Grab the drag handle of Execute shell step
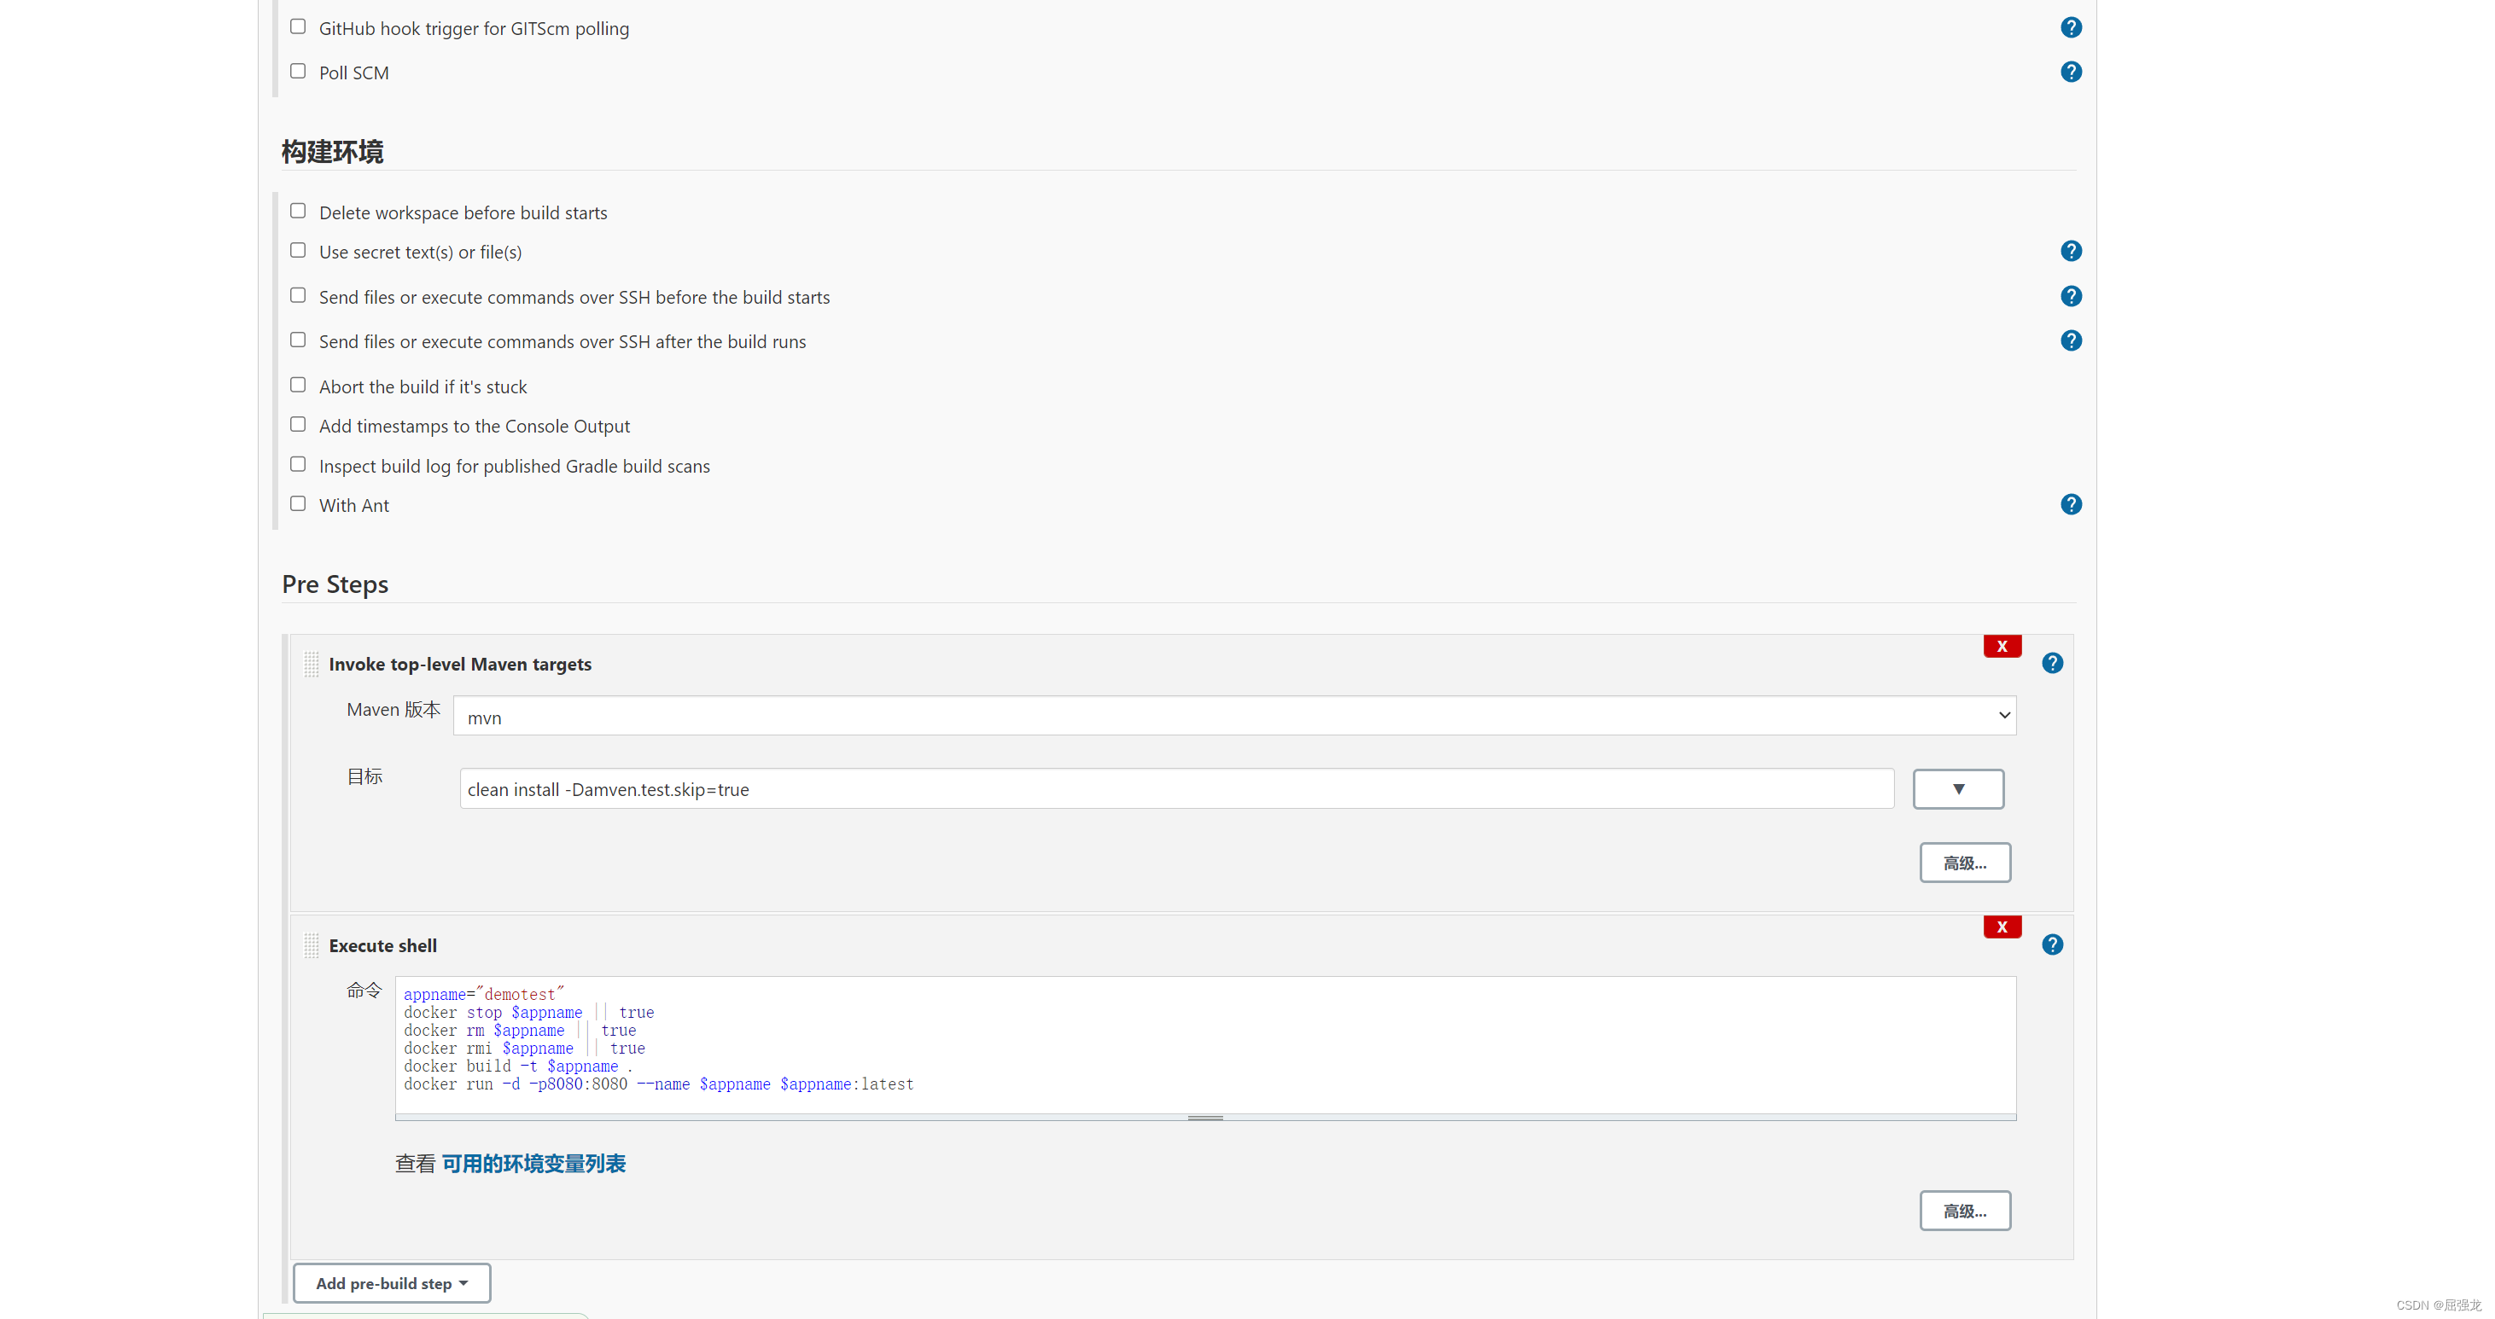Screen dimensions: 2495x1319 click(x=311, y=945)
